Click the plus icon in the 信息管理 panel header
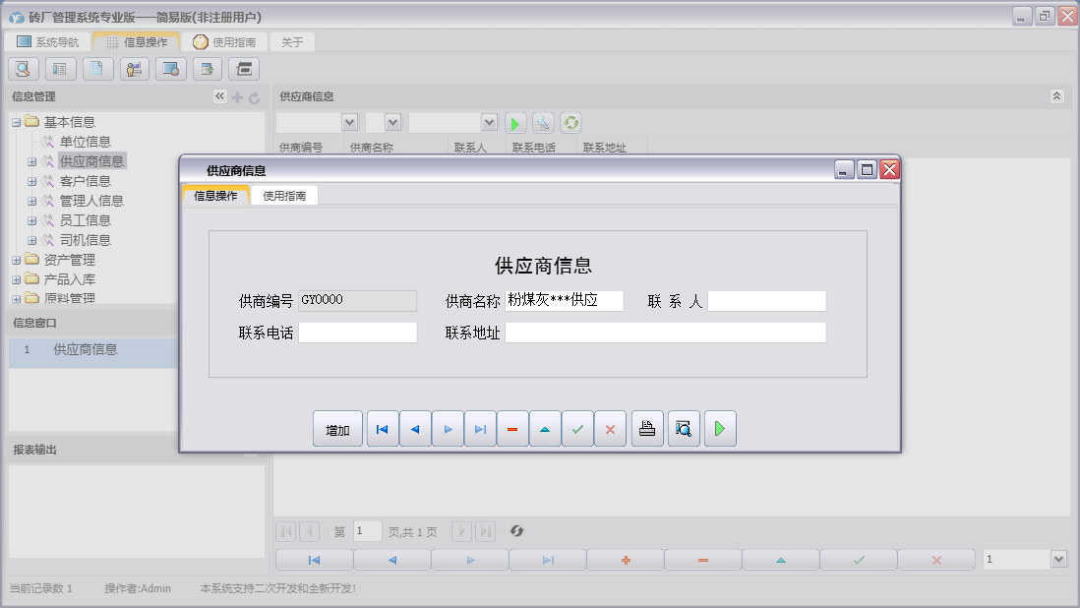This screenshot has height=608, width=1080. (x=239, y=96)
